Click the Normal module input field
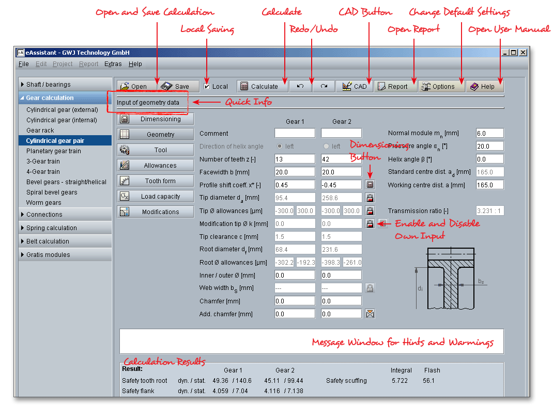This screenshot has width=553, height=405. point(489,133)
